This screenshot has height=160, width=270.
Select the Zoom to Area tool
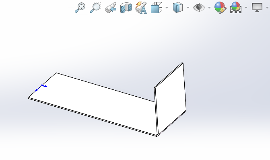95,7
